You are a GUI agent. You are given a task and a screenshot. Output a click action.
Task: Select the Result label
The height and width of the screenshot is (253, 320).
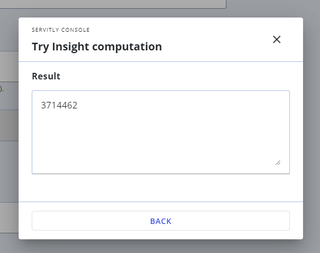46,76
